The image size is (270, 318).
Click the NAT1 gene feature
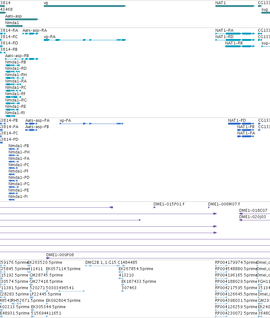(235, 6)
